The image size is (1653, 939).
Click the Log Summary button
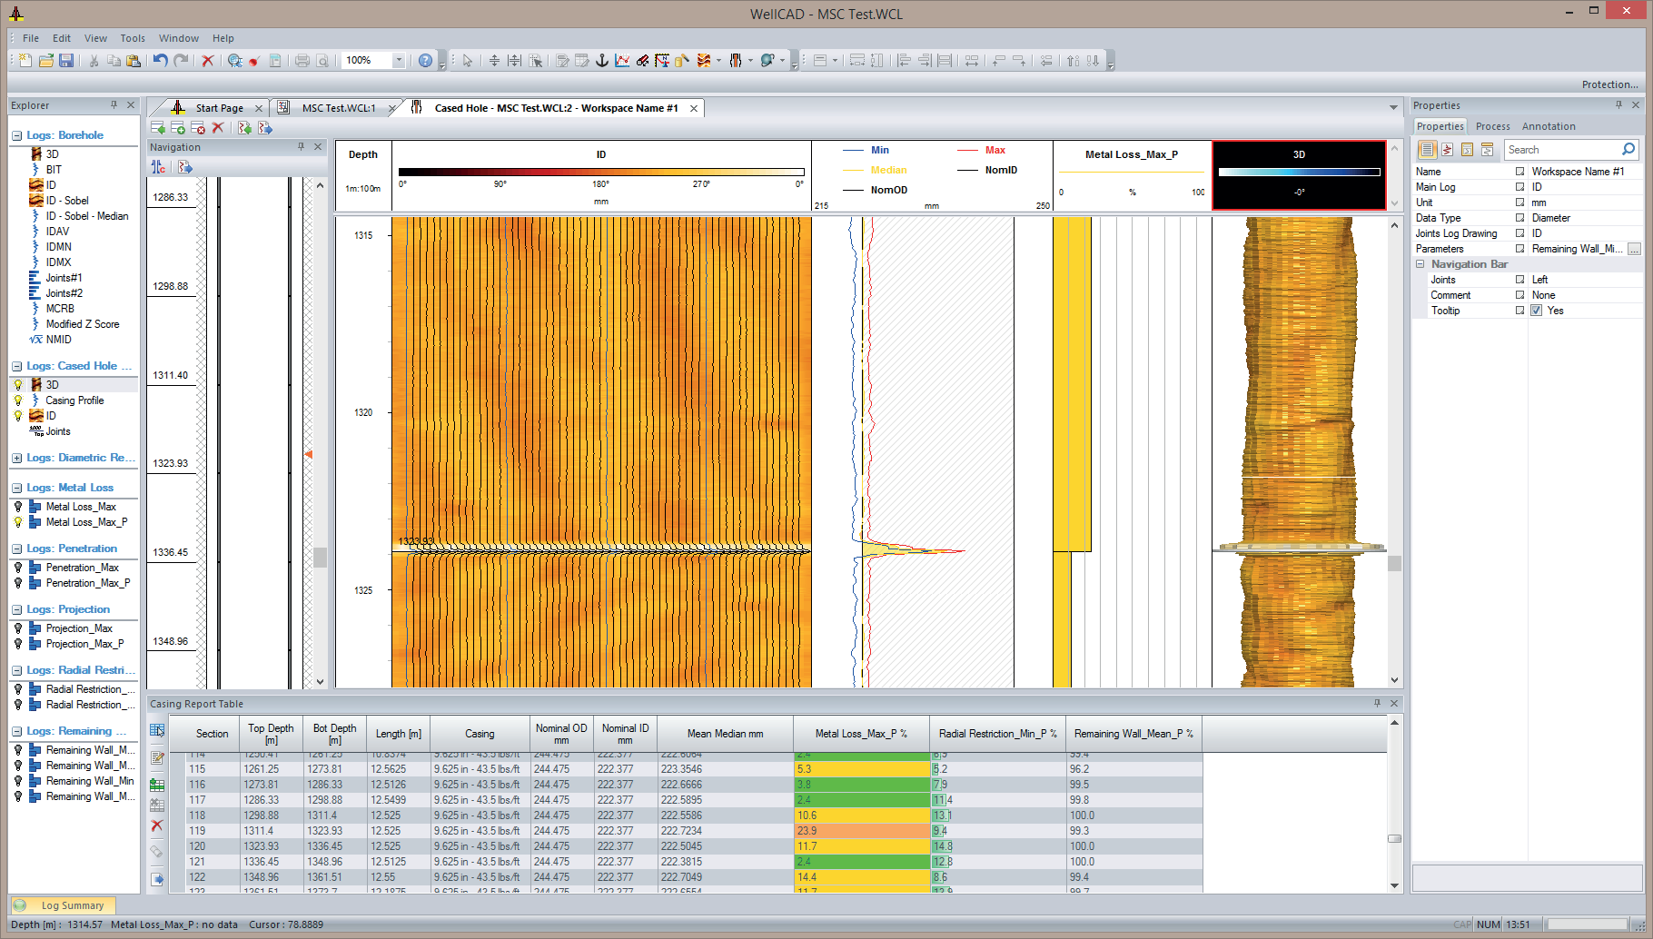[x=64, y=905]
